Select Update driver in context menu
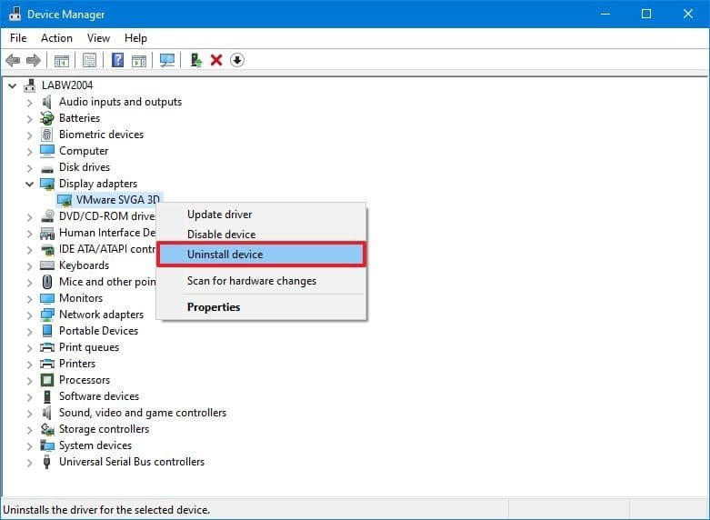 [219, 215]
